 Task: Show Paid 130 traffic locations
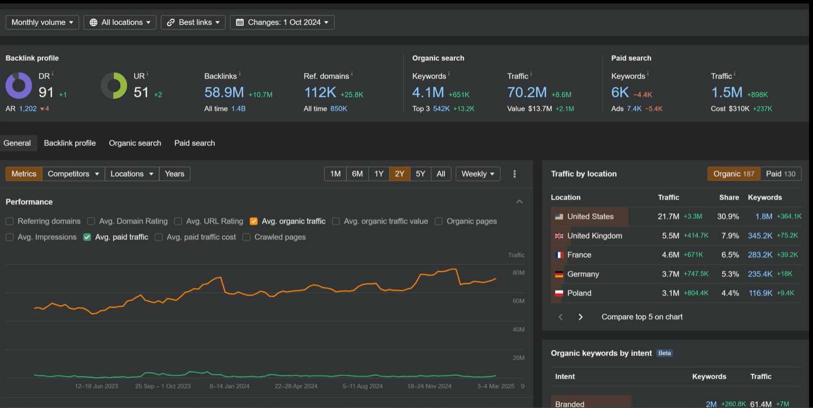pyautogui.click(x=781, y=174)
